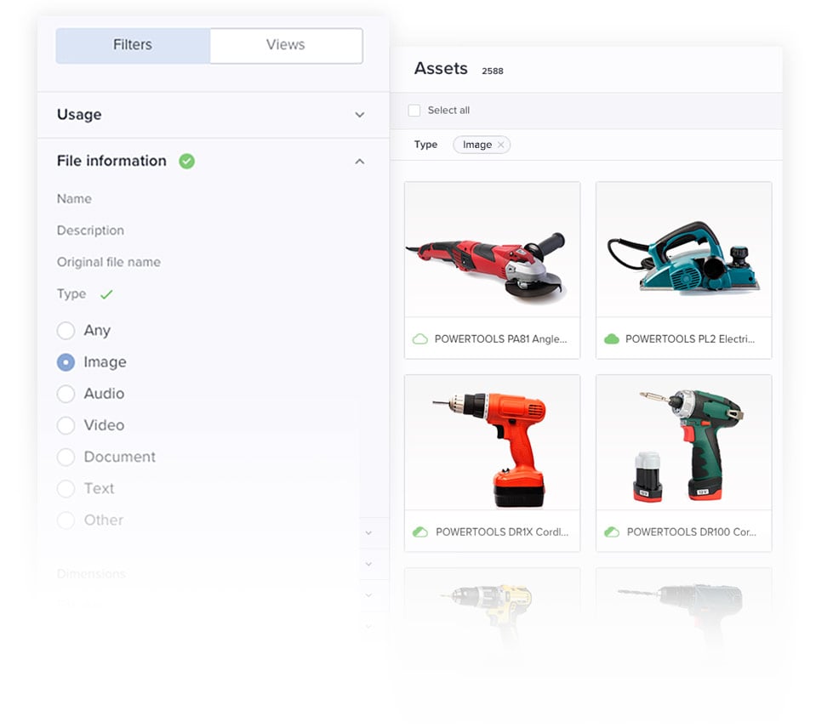The height and width of the screenshot is (728, 833).
Task: Expand the Usage section
Action: [359, 115]
